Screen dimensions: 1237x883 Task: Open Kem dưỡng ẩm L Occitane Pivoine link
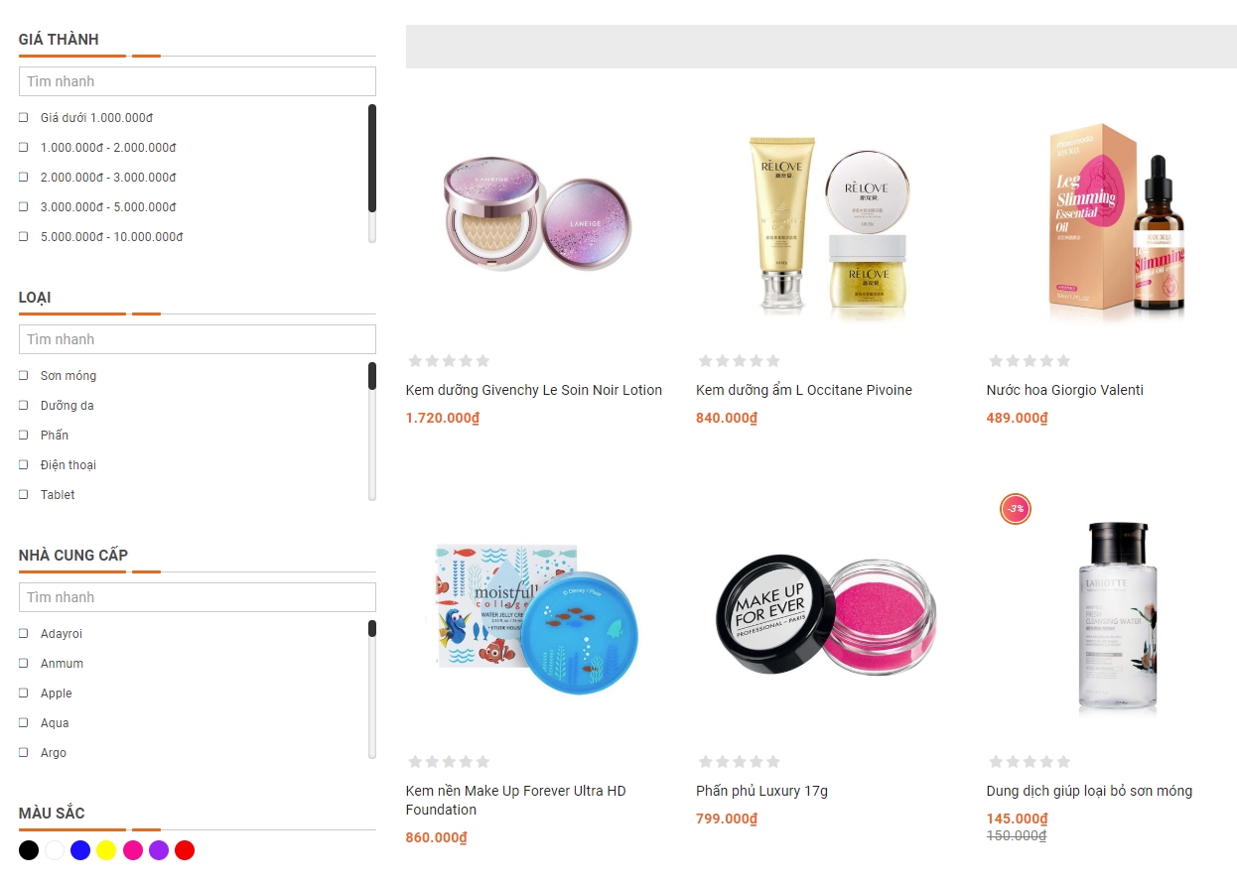pos(804,390)
